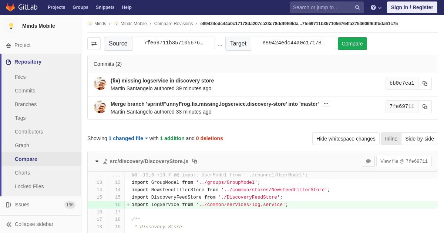Expand the 1 changed file dropdown
This screenshot has width=444, height=233.
pos(128,138)
